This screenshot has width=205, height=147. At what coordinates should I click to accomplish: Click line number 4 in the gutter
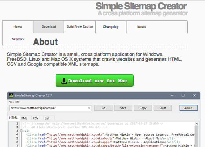tap(17, 134)
